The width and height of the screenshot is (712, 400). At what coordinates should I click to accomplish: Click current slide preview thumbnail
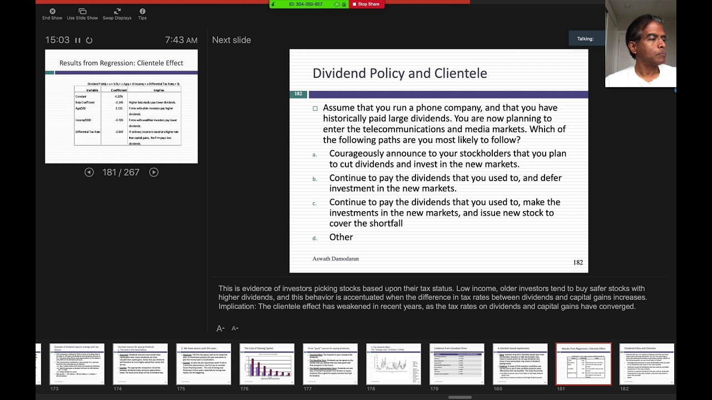pos(121,106)
